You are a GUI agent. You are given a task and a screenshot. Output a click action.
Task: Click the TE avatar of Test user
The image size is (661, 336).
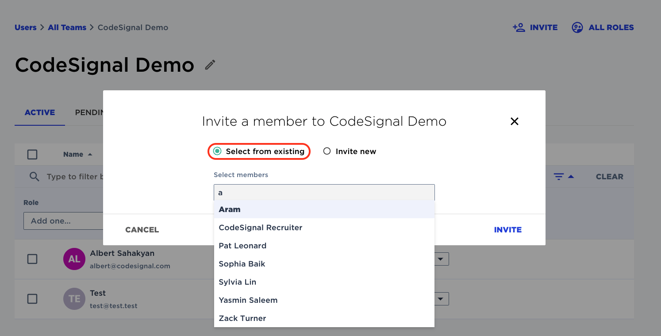click(x=74, y=299)
